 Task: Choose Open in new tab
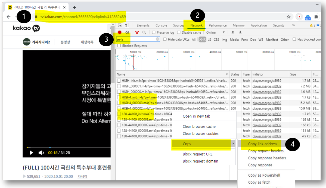pos(197,116)
